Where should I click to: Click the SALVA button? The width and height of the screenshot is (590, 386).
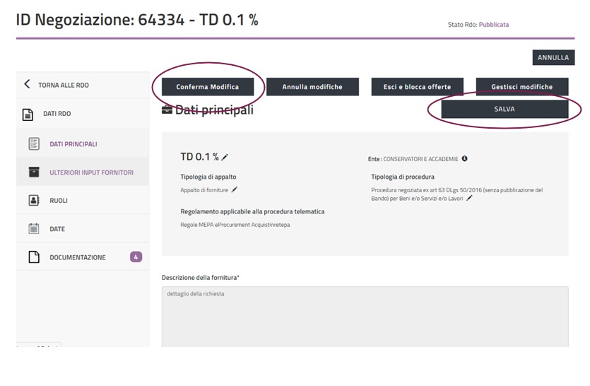[x=505, y=110]
